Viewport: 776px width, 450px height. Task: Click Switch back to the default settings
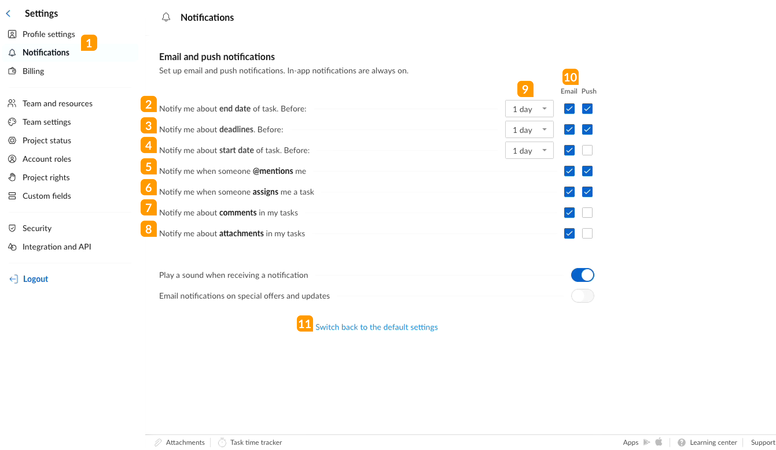point(376,327)
